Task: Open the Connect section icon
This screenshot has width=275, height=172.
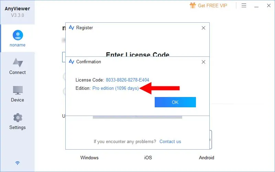Action: (x=18, y=63)
